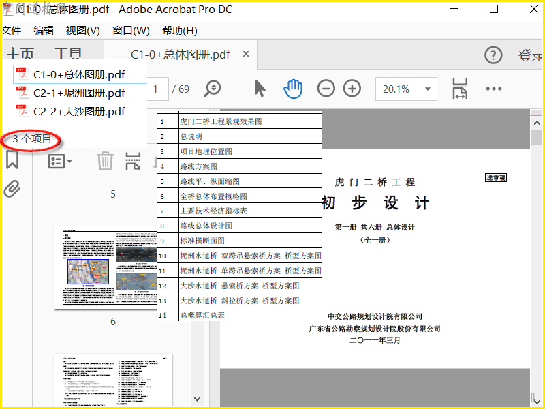The image size is (545, 409).
Task: Click row 11 坭洲水道桥 单跨吊悬索桥方案
Action: [239, 271]
